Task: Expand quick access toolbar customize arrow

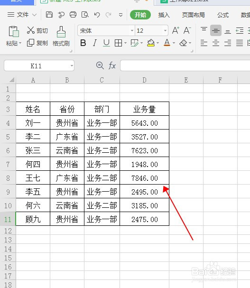Action: tap(120, 15)
